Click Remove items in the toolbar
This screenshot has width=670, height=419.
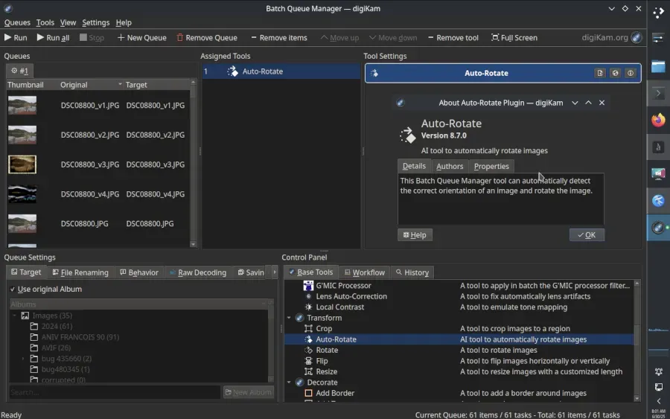pos(278,38)
